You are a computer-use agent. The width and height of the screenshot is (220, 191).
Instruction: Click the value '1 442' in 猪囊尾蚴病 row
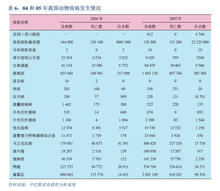point(67,105)
